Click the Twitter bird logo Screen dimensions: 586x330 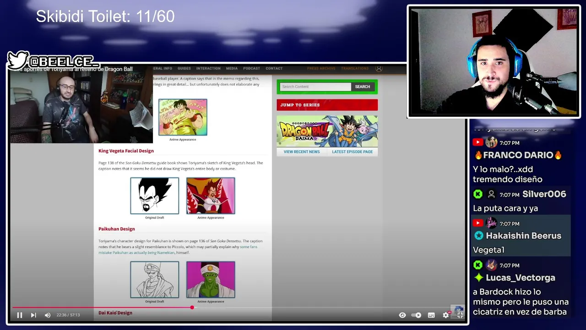(x=18, y=60)
